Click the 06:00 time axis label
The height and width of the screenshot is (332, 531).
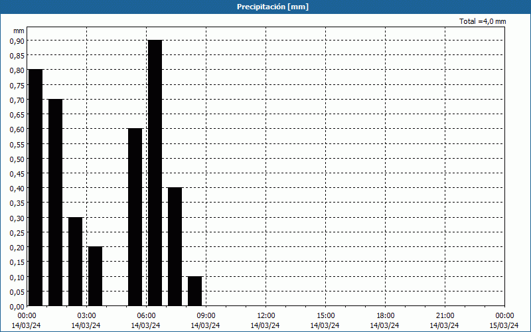point(146,316)
